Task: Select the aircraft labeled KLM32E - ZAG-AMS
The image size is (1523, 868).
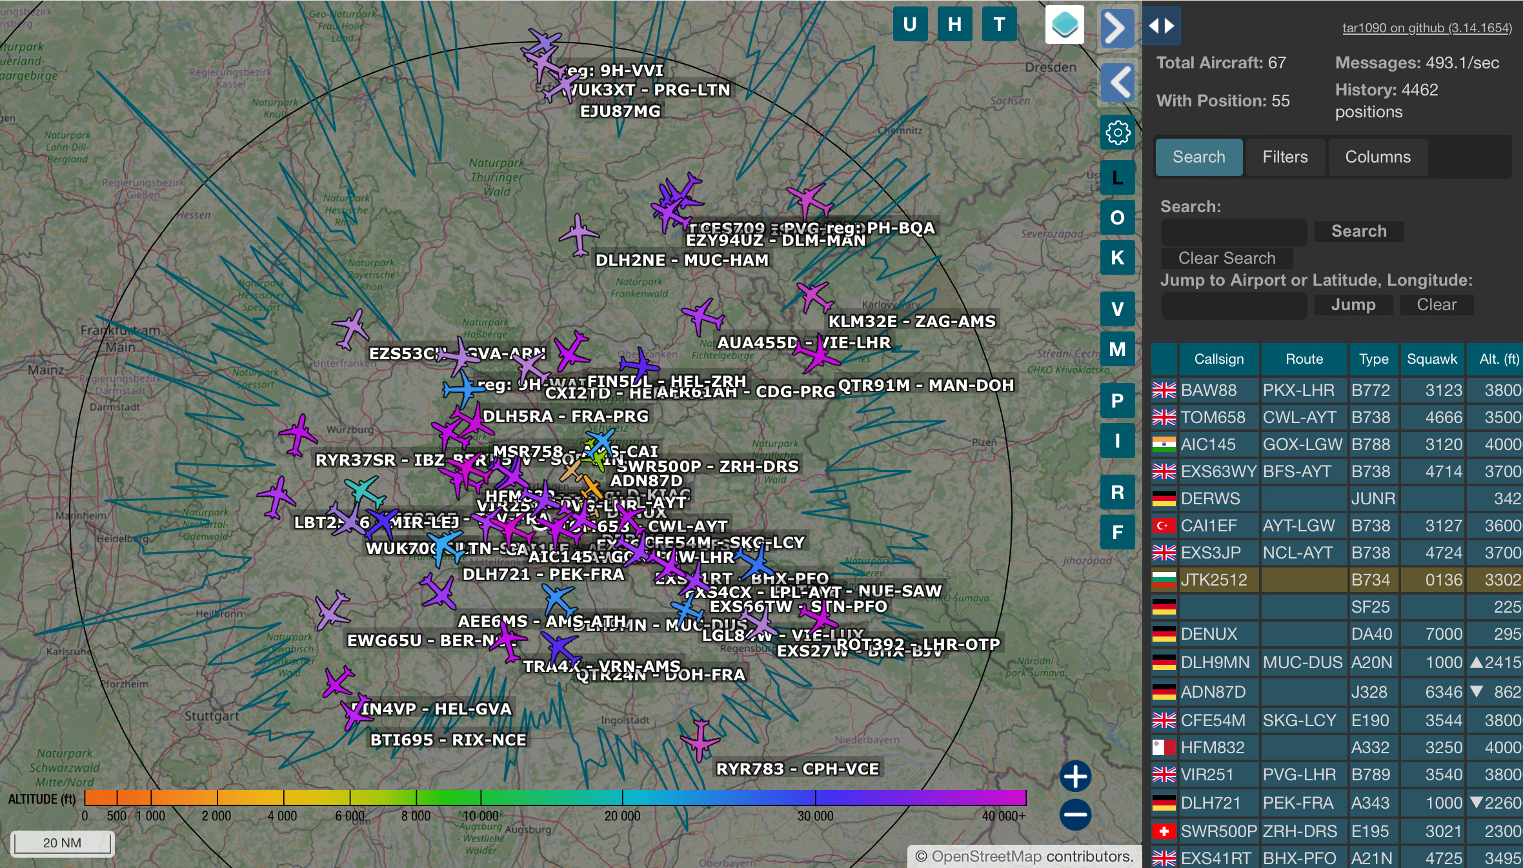Action: pyautogui.click(x=814, y=296)
